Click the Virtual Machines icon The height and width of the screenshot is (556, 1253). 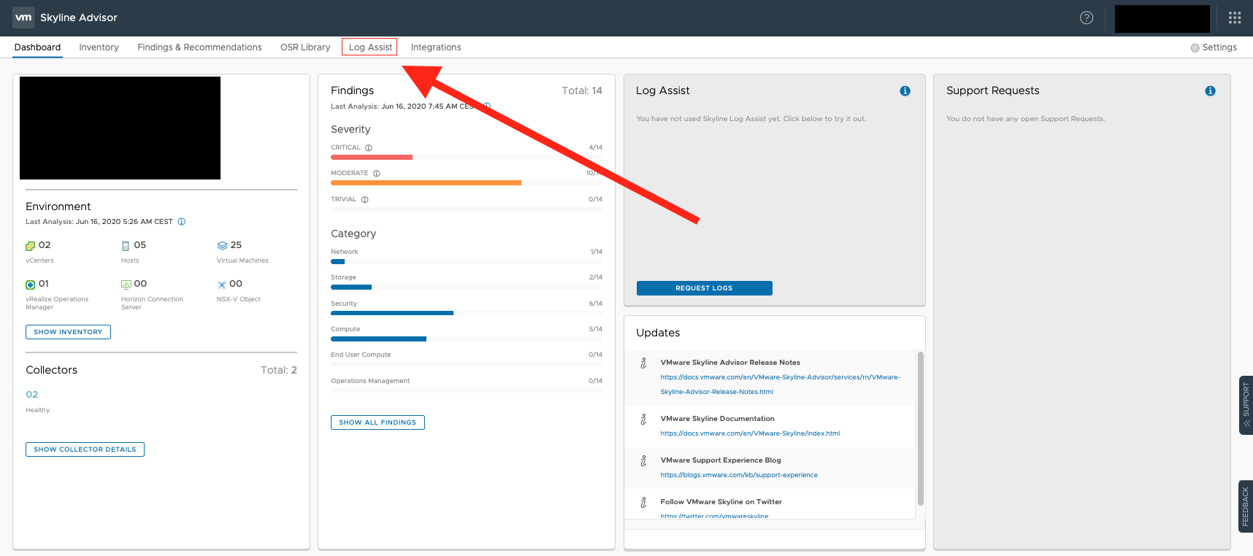222,246
